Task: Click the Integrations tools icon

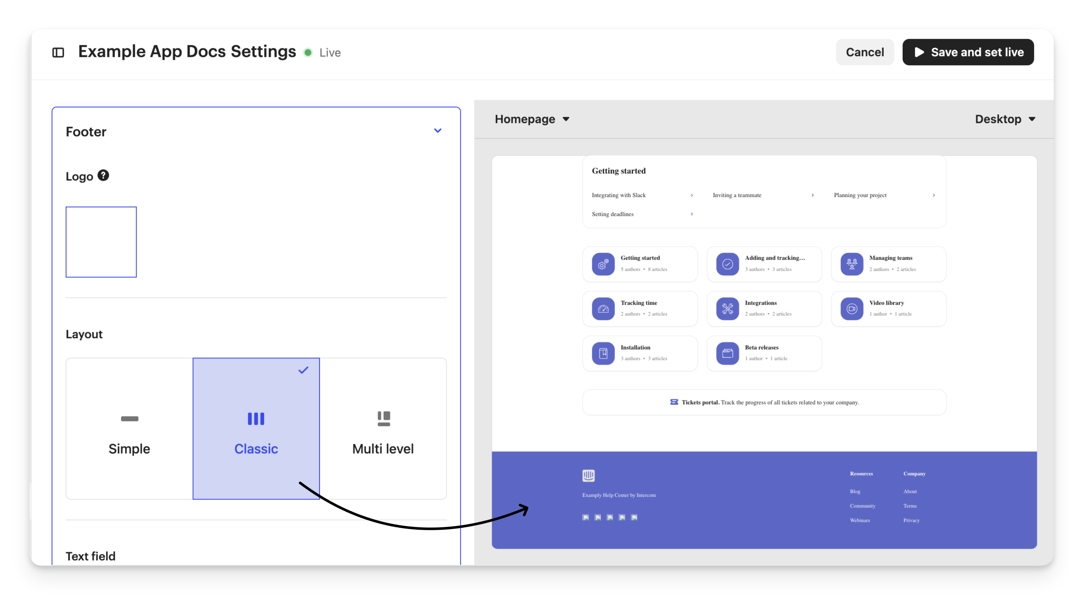Action: pyautogui.click(x=727, y=309)
